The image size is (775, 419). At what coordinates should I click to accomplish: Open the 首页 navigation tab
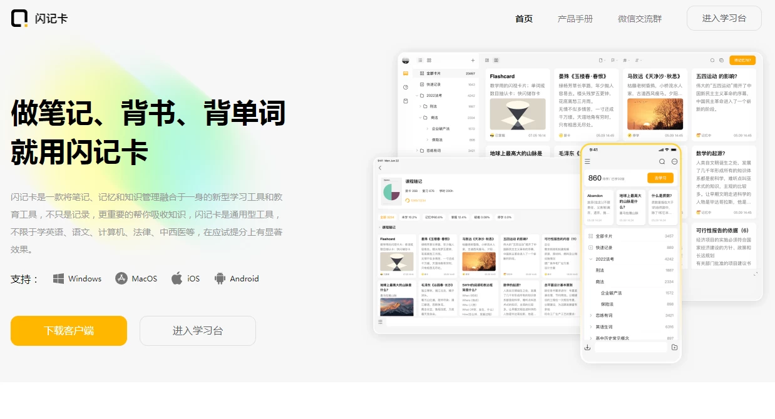pyautogui.click(x=523, y=19)
